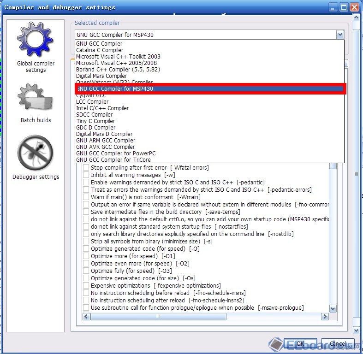Toggle Inhibit all warning messages checkbox

[86, 175]
